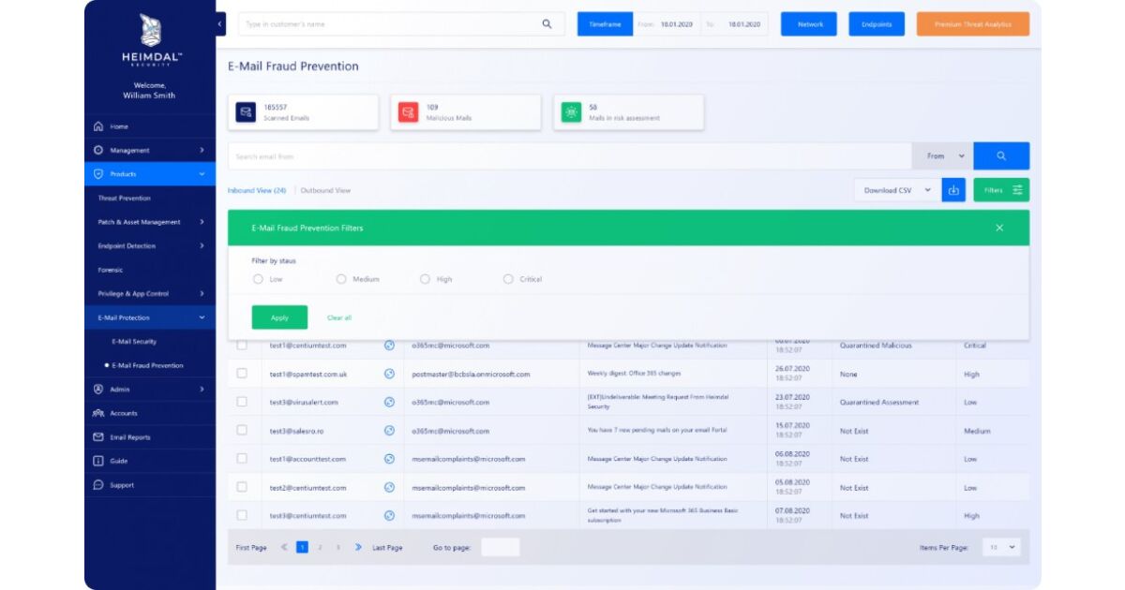Click the blue email search button
The height and width of the screenshot is (590, 1125).
coord(1000,156)
